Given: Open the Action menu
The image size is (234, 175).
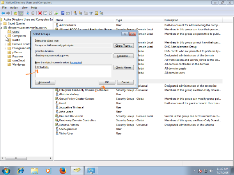Looking at the screenshot, I should (14, 8).
